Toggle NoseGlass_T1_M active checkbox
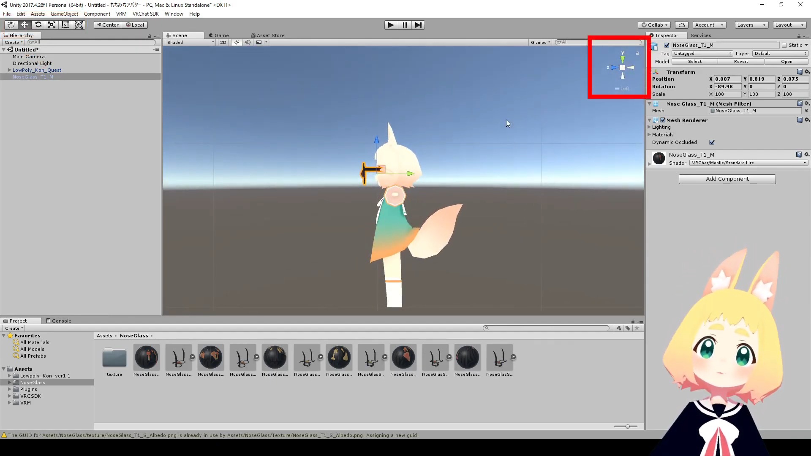 (667, 45)
